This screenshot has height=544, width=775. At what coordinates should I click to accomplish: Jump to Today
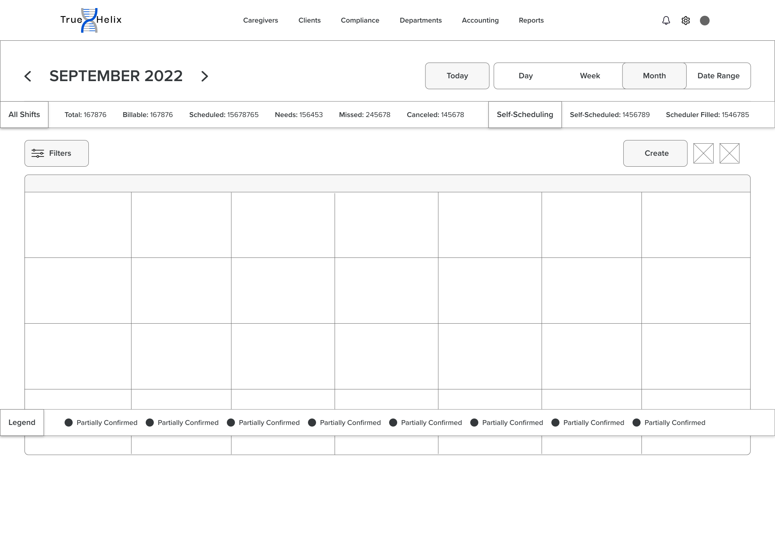(457, 76)
